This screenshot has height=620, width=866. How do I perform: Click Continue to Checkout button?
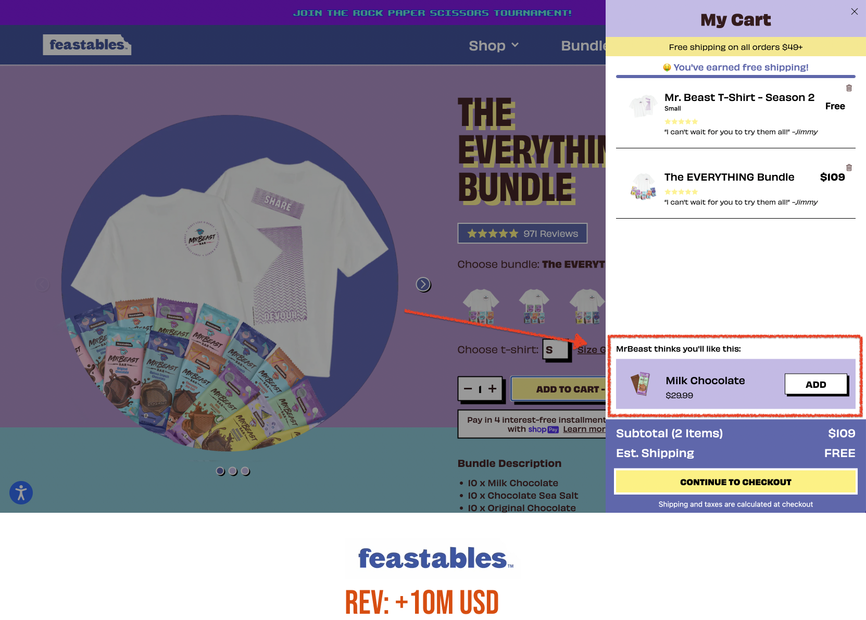click(x=735, y=482)
